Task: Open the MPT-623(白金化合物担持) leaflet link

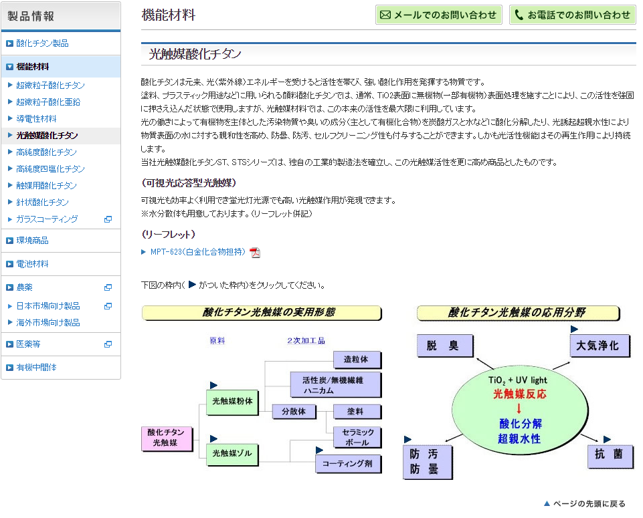Action: 197,252
